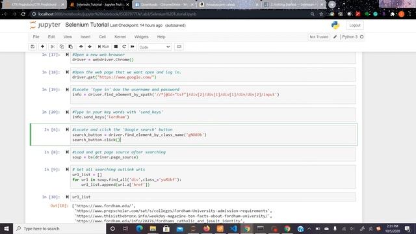The height and width of the screenshot is (234, 416).
Task: Click inside the soup = bs(driver.page_source) cell
Action: [213, 155]
